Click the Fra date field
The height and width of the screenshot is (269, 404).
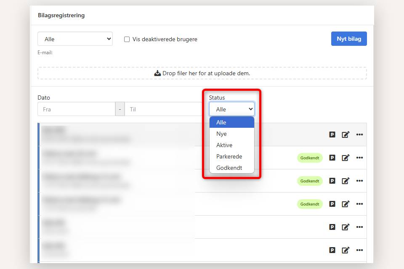76,109
